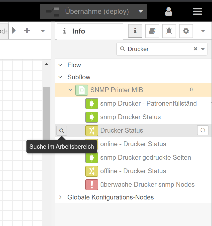Click the Flow section label
This screenshot has width=212, height=226.
click(74, 65)
